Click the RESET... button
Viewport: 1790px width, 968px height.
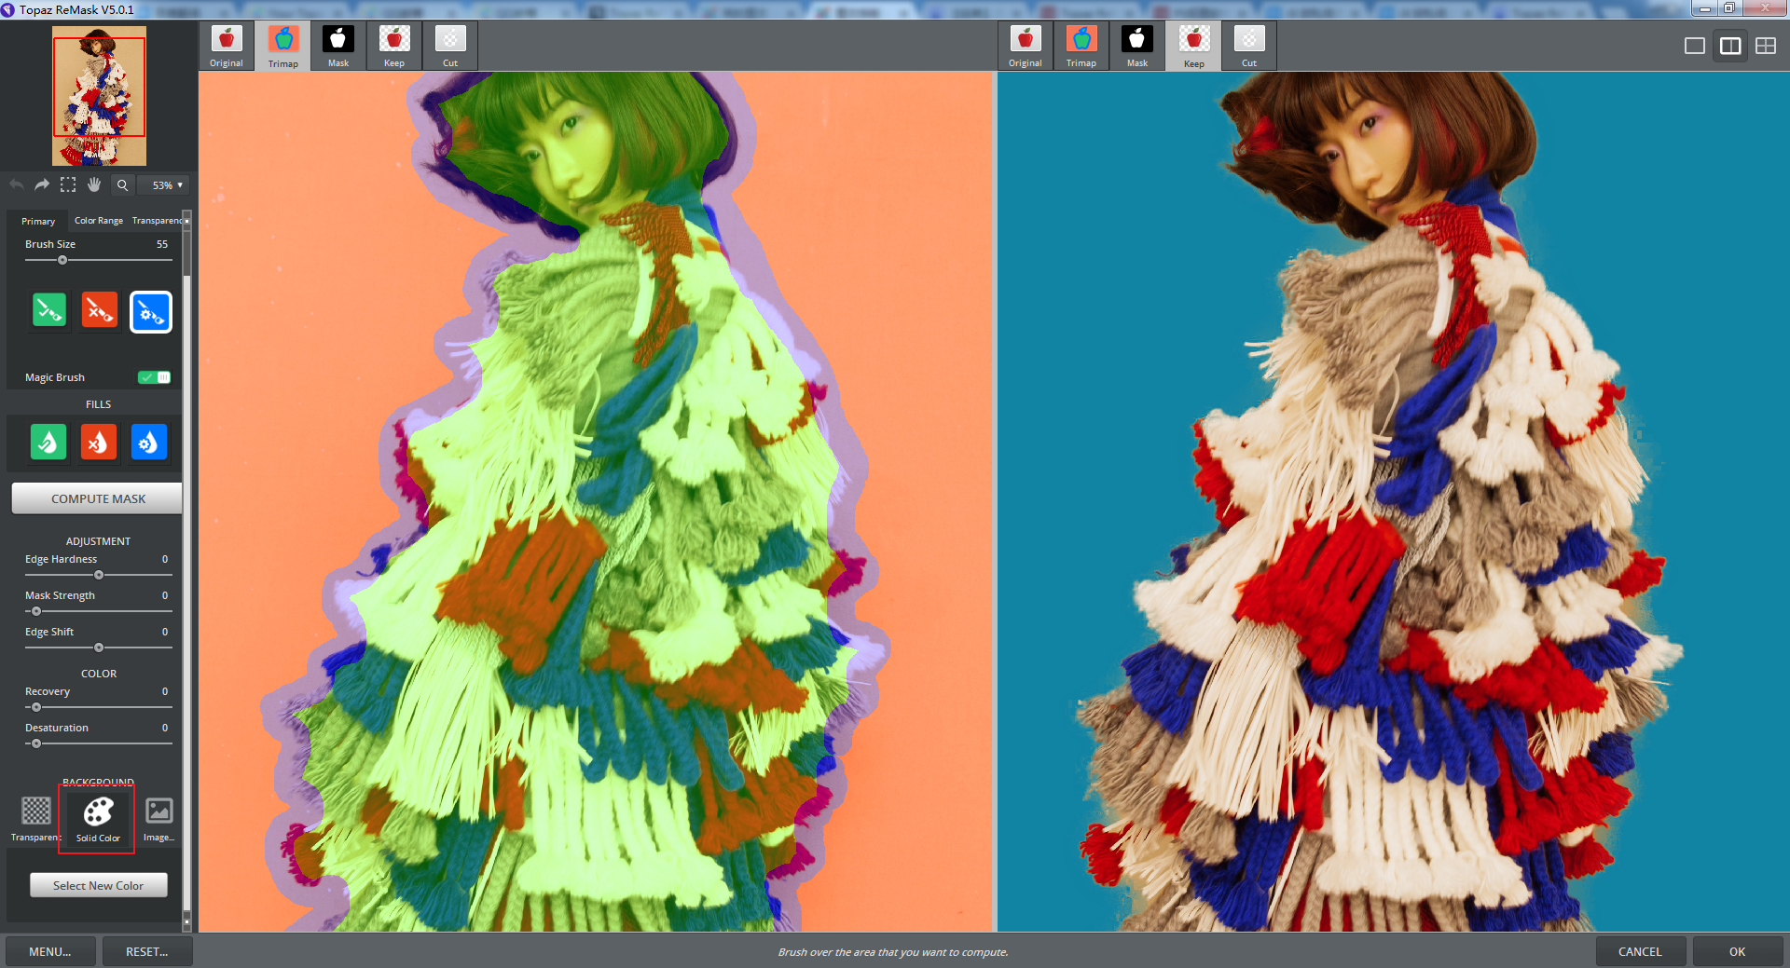coord(147,951)
